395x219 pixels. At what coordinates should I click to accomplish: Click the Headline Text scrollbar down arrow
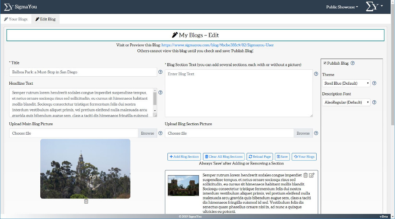[x=155, y=111]
